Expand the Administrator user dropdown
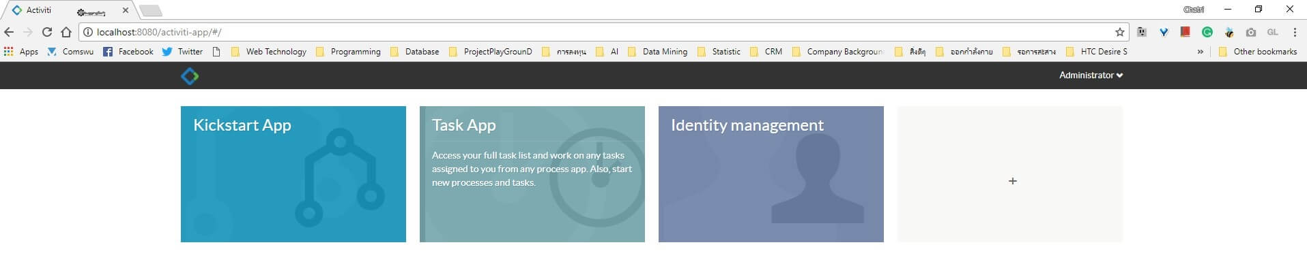Screen dimensions: 1307x279 pyautogui.click(x=1090, y=76)
